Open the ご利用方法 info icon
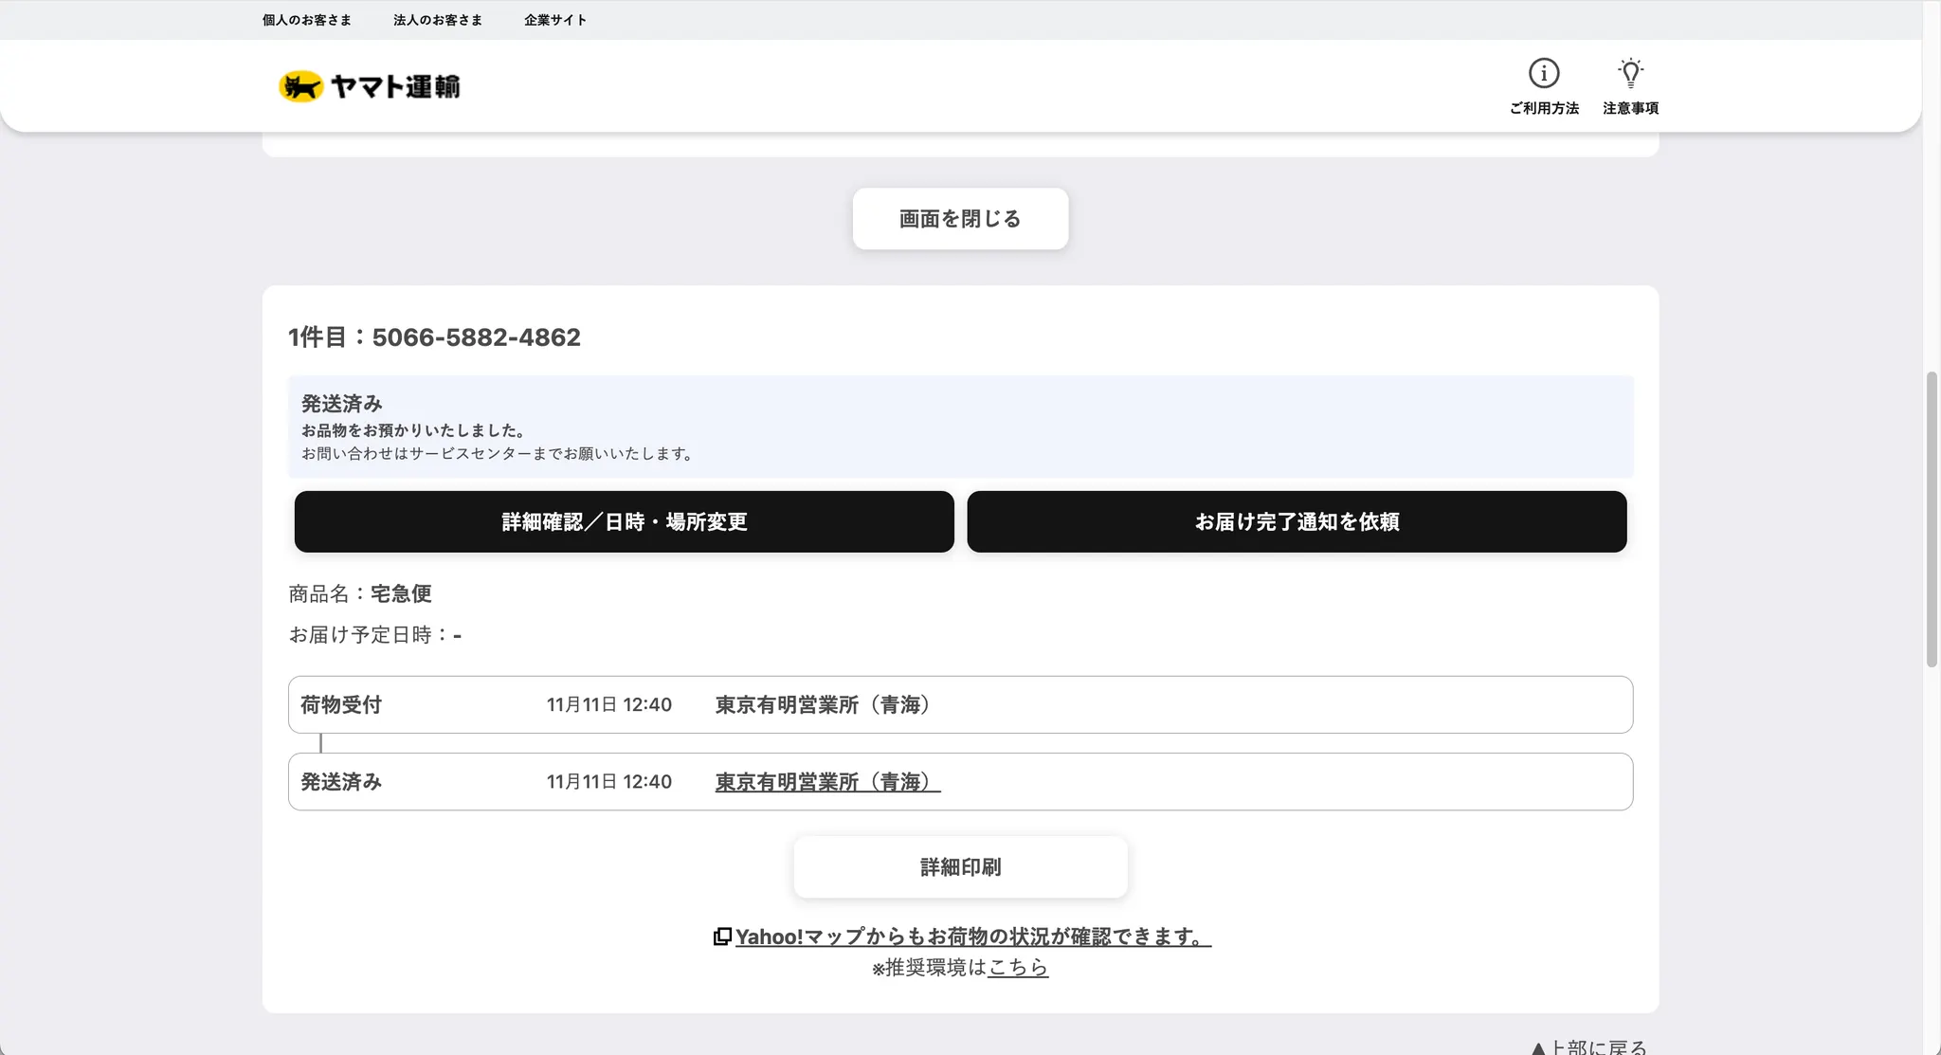Viewport: 1941px width, 1055px height. point(1543,73)
